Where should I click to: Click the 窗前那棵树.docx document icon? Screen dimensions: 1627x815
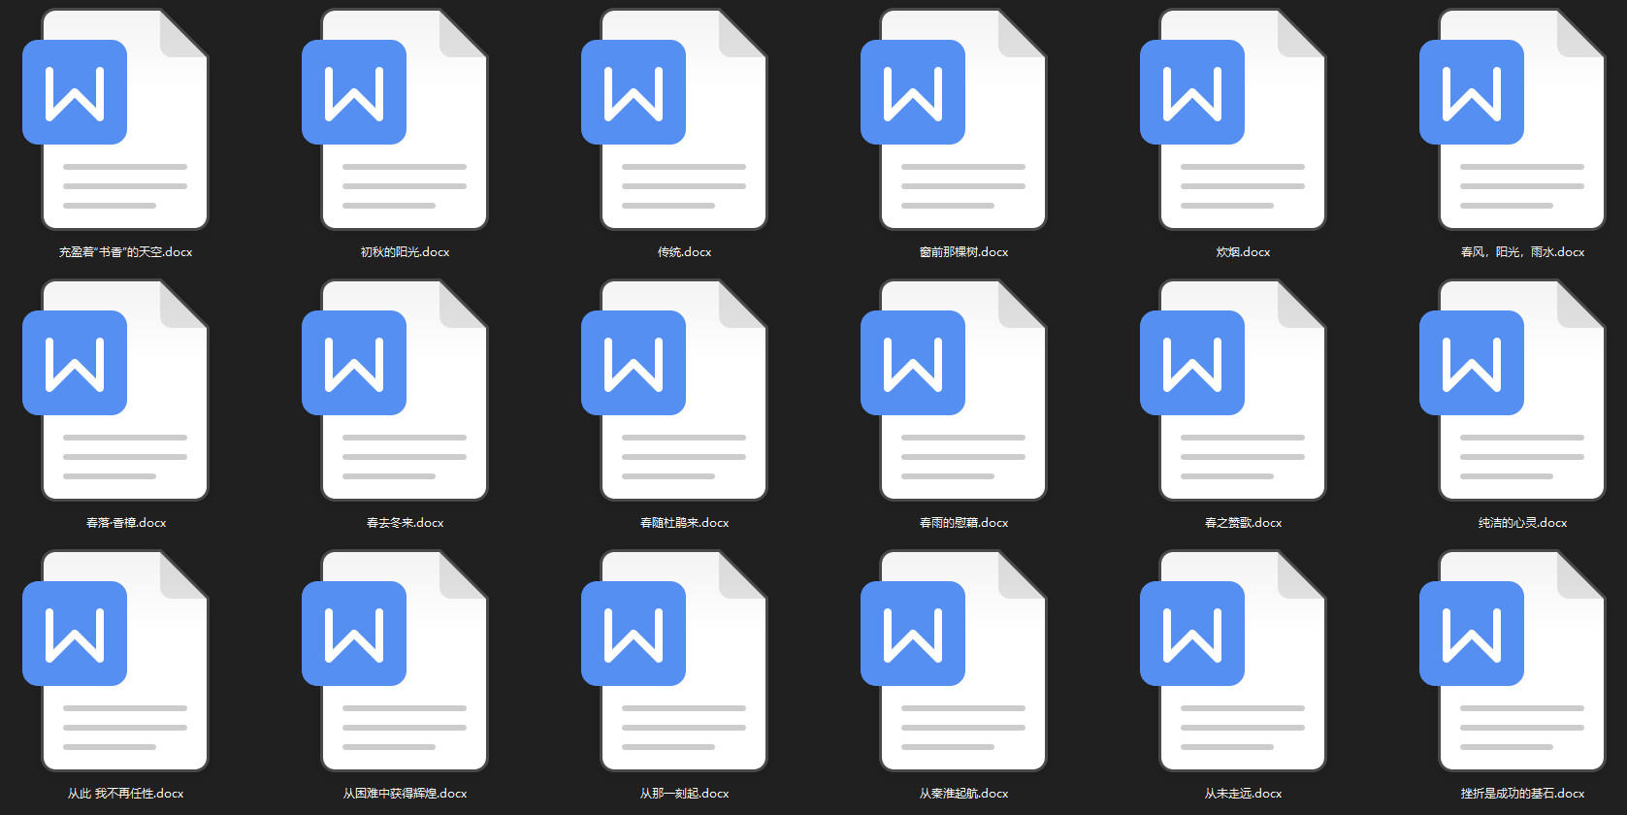954,119
